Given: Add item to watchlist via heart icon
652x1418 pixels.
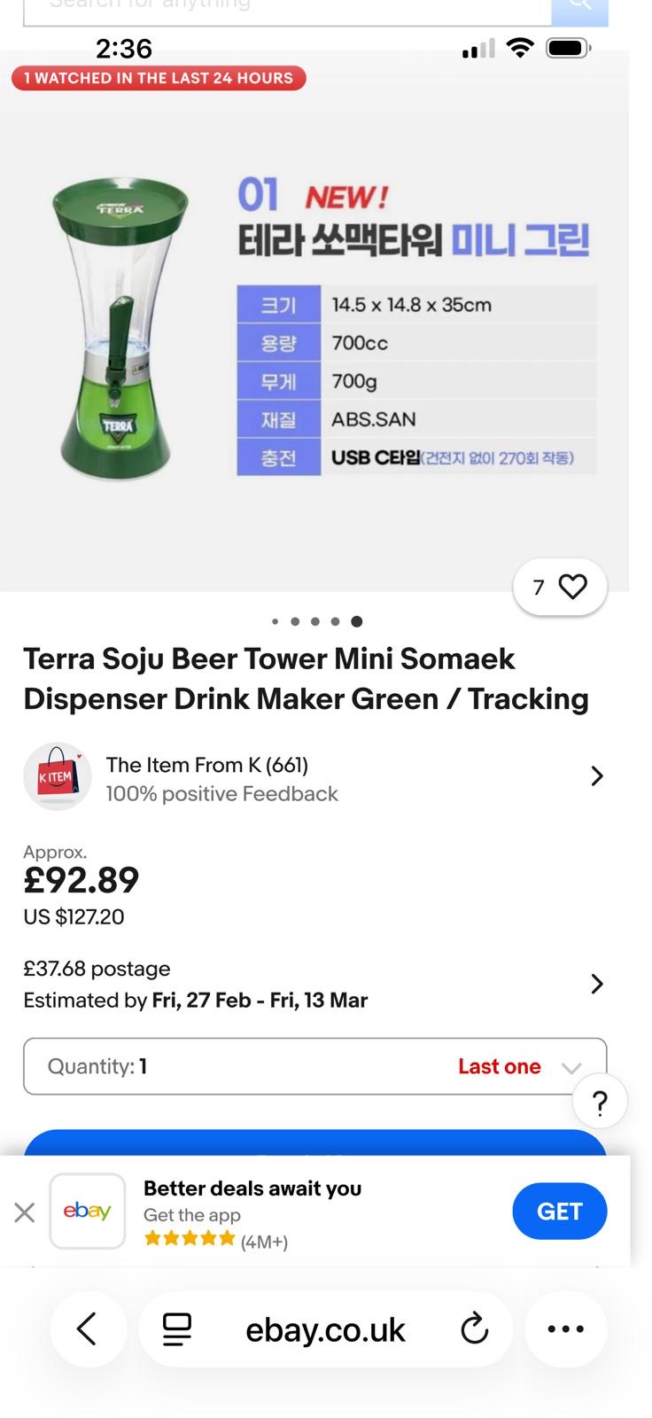Looking at the screenshot, I should [x=572, y=587].
